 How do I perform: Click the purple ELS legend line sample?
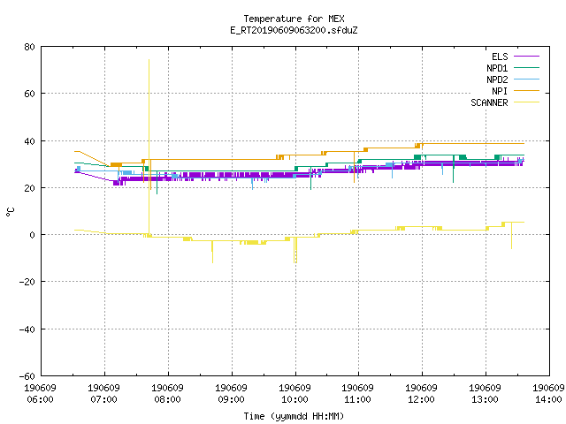527,57
